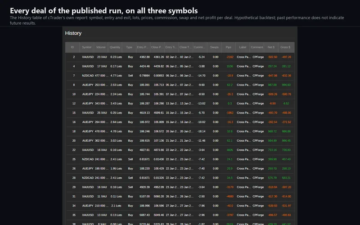Screen dimensions: 360x225
Task: Click pips value 4605
Action: point(229,150)
